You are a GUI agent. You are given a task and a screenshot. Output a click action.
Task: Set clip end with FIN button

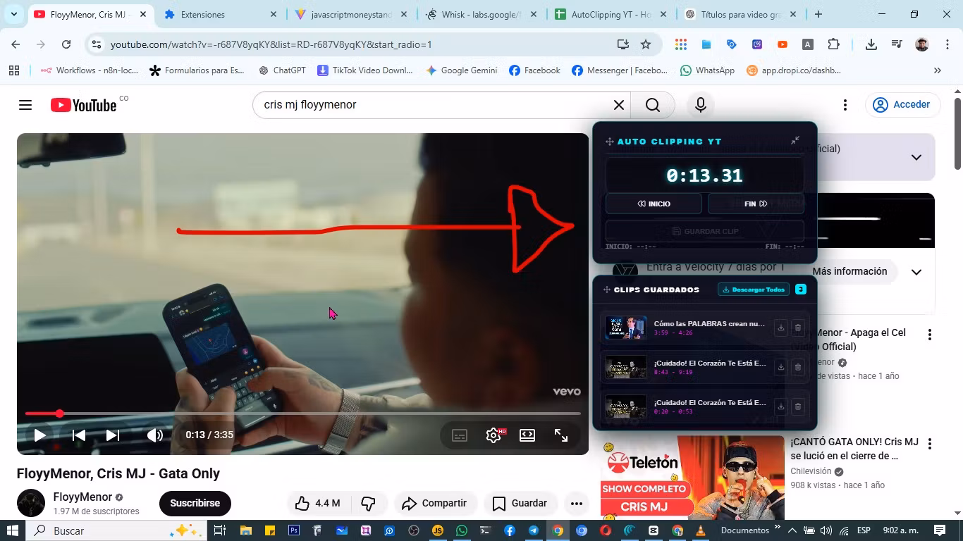(756, 204)
